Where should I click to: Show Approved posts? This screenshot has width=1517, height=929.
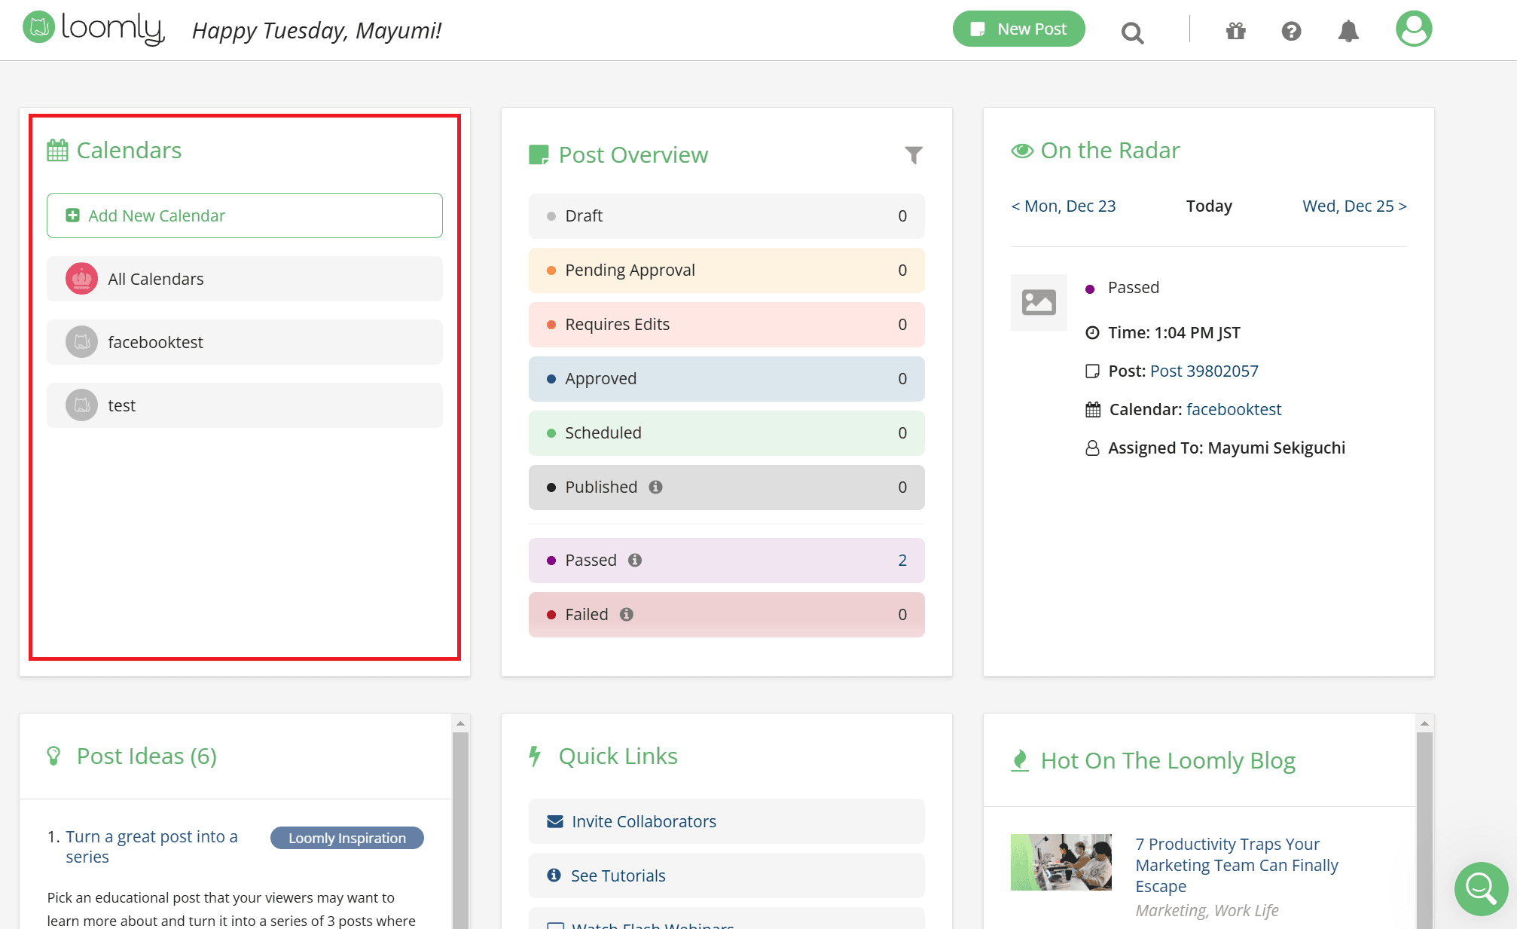(x=727, y=379)
